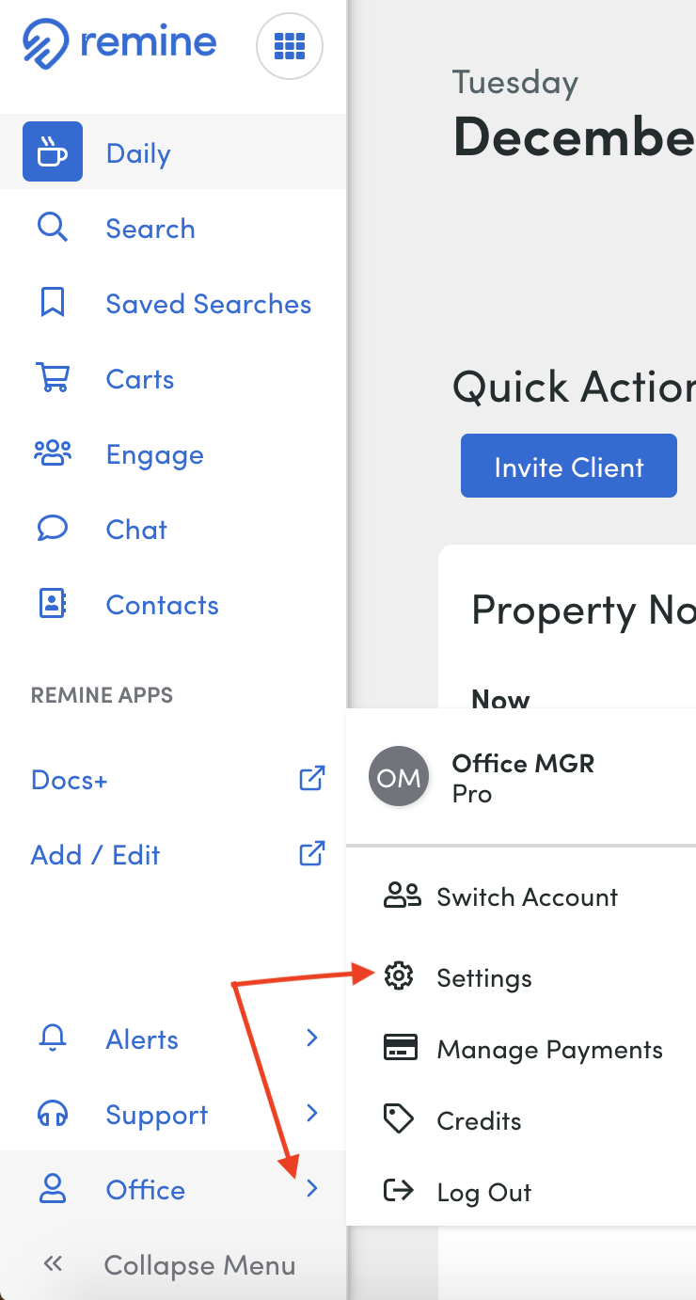Click the Log Out arrow icon
The width and height of the screenshot is (696, 1300).
399,1191
